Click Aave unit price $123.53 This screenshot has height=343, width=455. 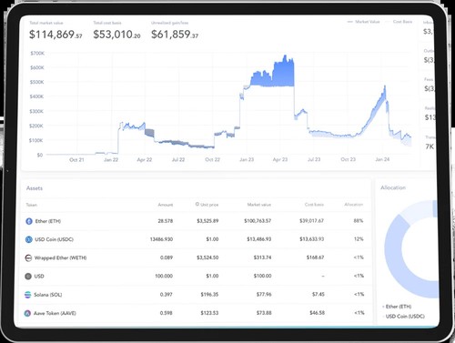click(x=209, y=313)
